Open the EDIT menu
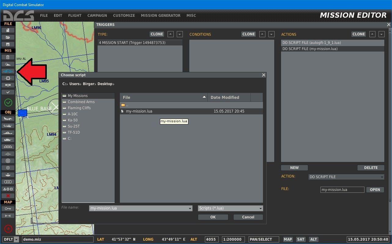Image resolution: width=392 pixels, height=244 pixels. coord(58,16)
